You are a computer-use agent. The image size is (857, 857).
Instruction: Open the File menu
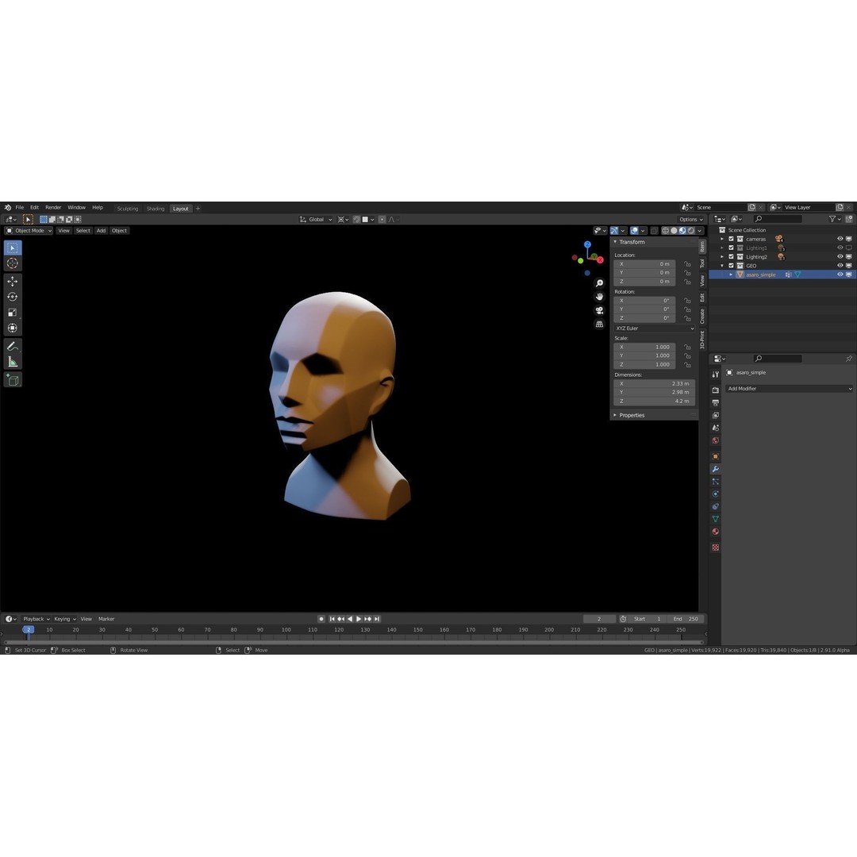click(20, 208)
